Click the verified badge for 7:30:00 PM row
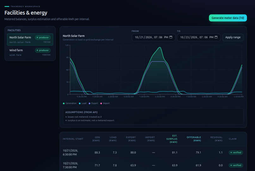This screenshot has width=255, height=171. pos(236,165)
